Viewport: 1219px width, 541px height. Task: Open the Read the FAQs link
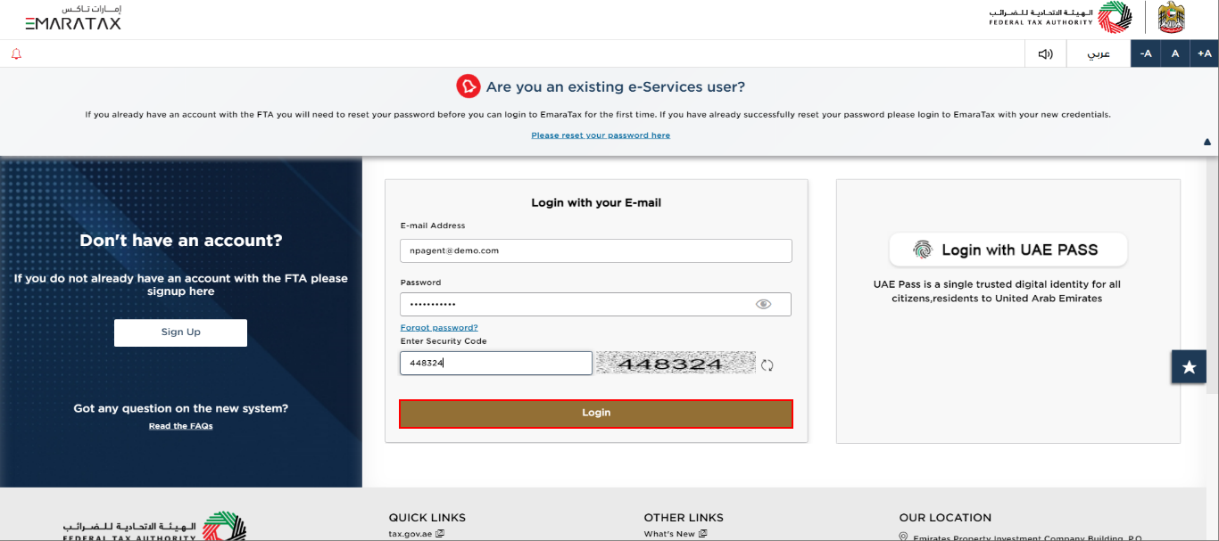(x=181, y=426)
